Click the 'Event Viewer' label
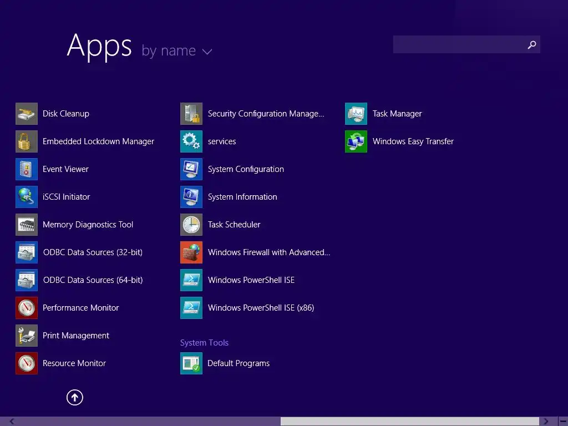568x426 pixels. [x=65, y=169]
